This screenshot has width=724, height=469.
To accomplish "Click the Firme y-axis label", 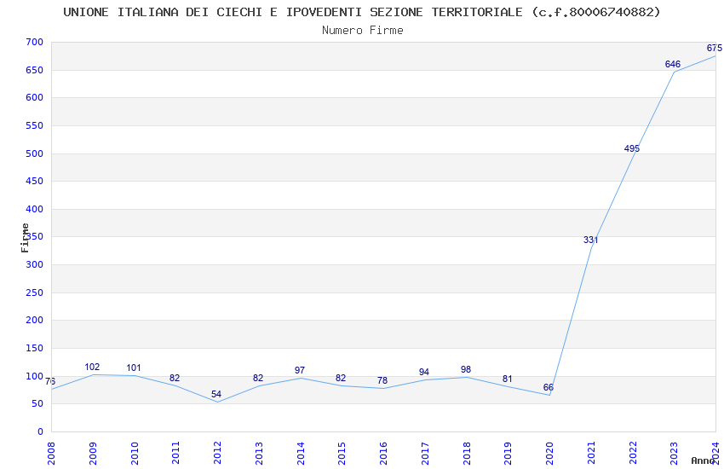I will [x=25, y=238].
